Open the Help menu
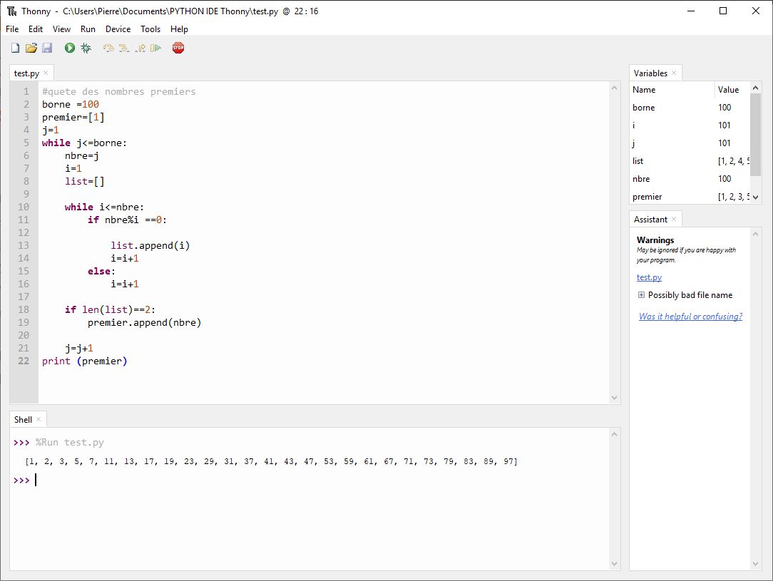This screenshot has height=581, width=773. click(179, 29)
